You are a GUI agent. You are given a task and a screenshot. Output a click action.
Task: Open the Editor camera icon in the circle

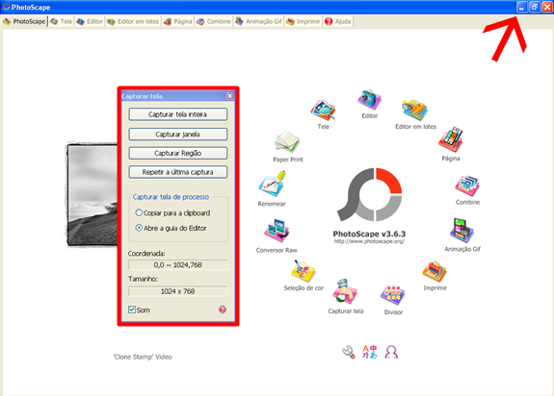tap(369, 100)
